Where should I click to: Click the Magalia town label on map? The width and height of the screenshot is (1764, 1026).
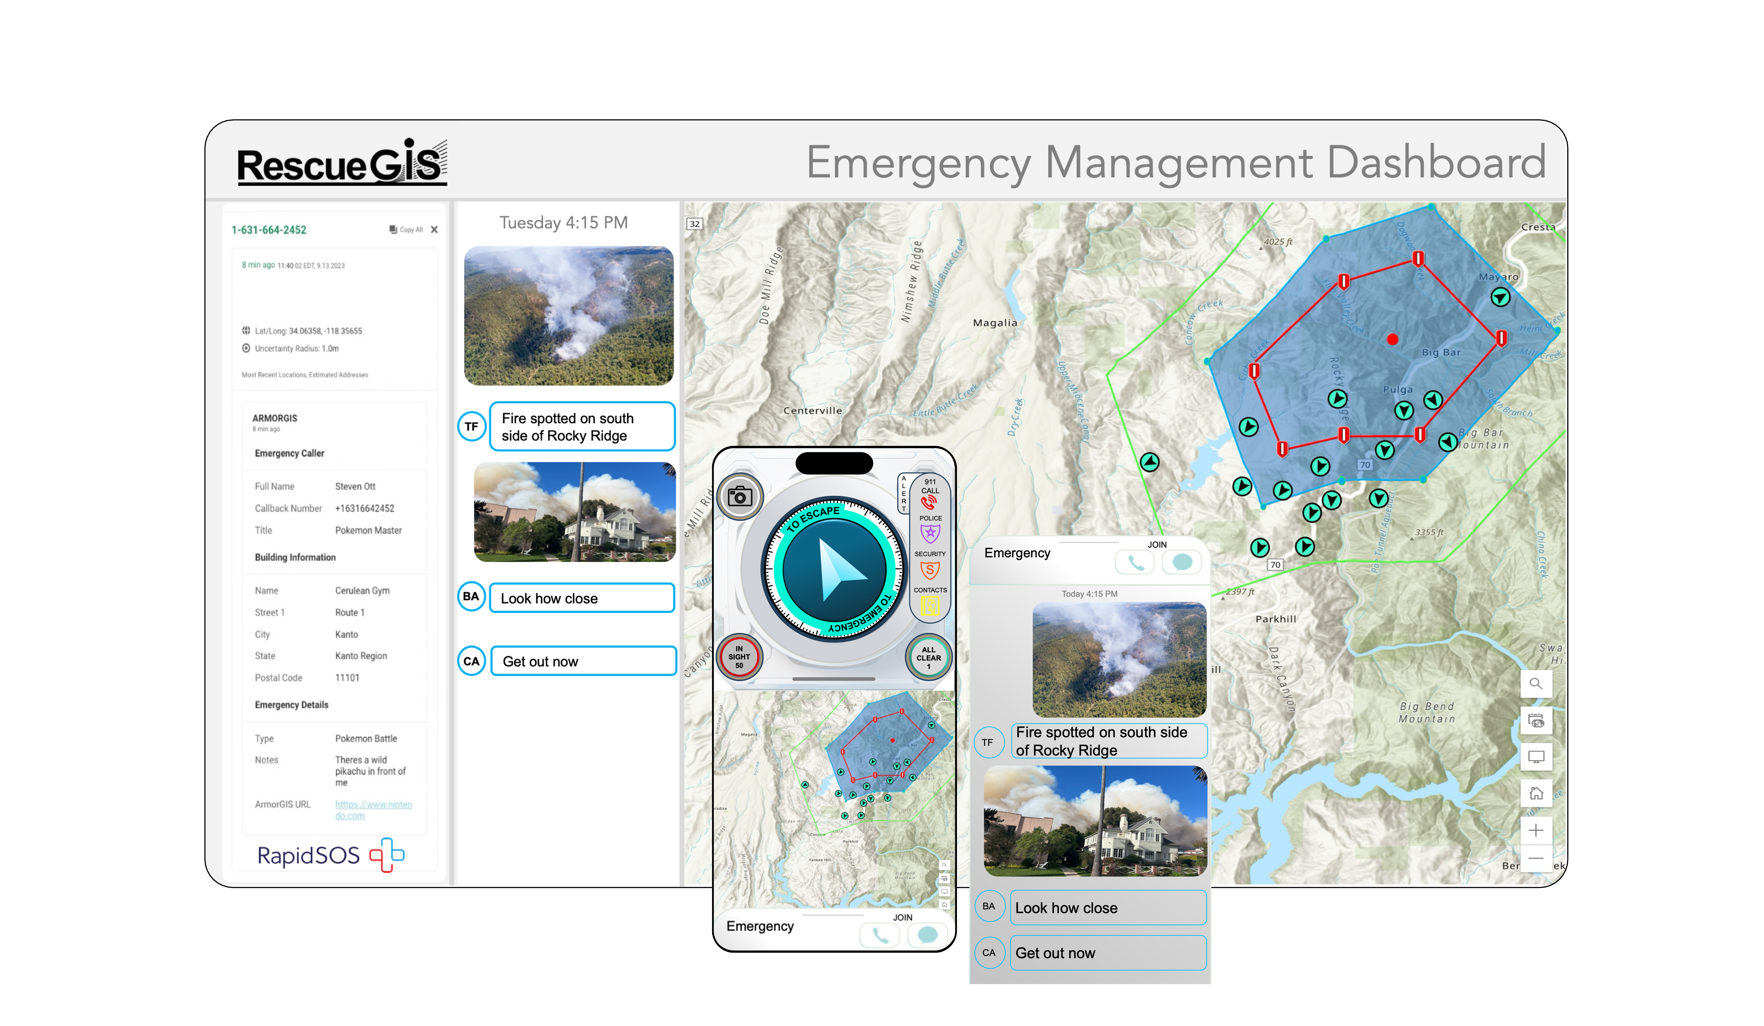pos(995,323)
